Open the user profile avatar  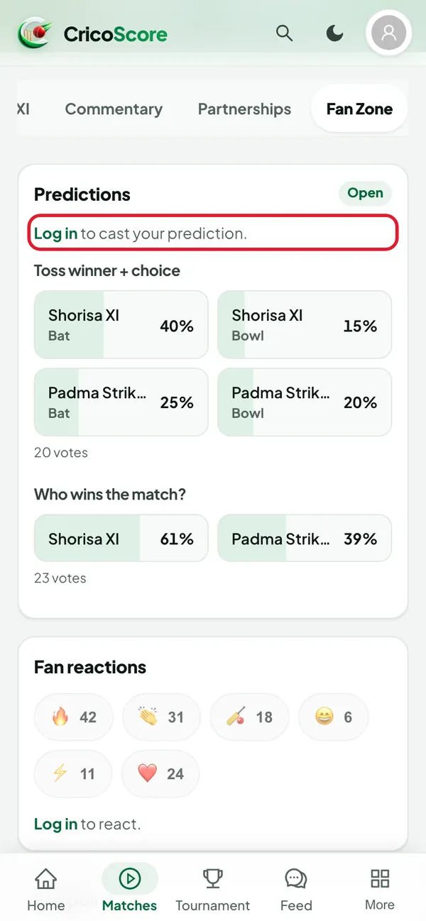tap(388, 33)
